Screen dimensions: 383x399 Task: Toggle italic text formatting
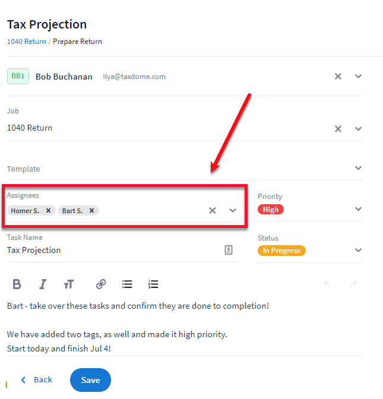point(43,284)
